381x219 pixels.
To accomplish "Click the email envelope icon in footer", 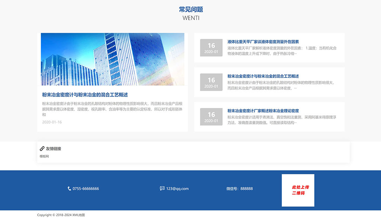I will click(x=163, y=188).
